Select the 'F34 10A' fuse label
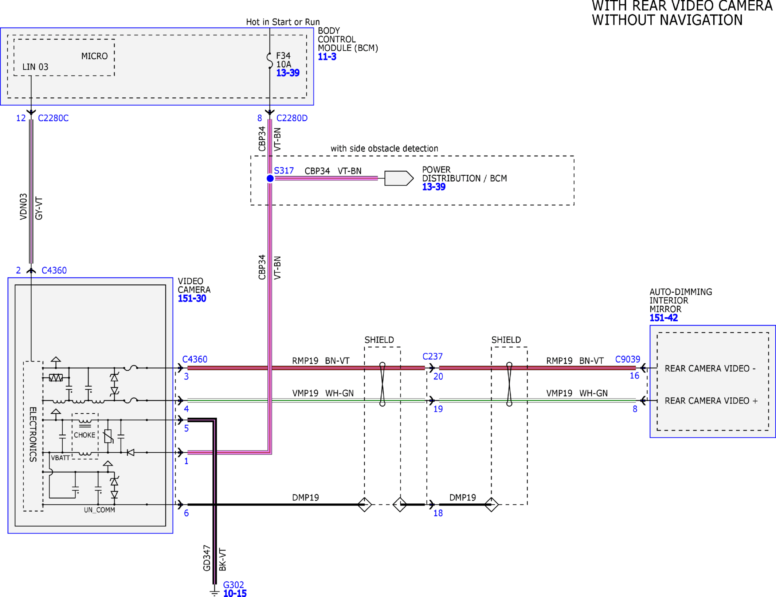Screen dimensions: 776x597 pos(284,60)
